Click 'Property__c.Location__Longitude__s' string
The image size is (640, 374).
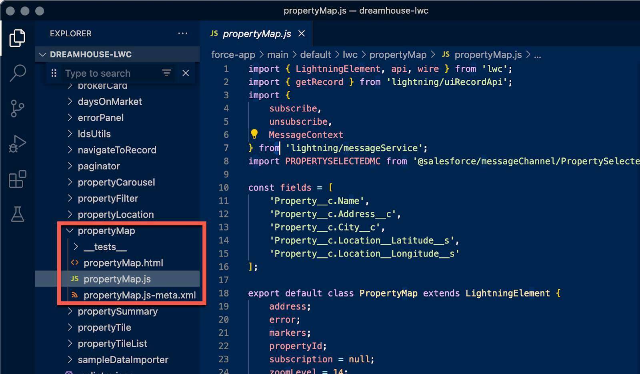pos(364,253)
